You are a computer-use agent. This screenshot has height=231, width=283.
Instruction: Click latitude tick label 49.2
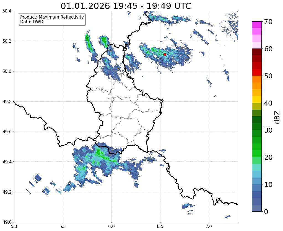pyautogui.click(x=7, y=192)
